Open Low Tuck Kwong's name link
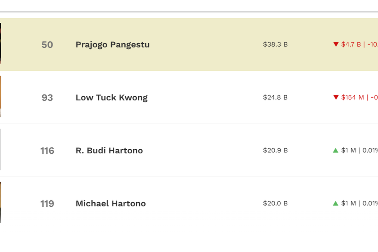Image resolution: width=378 pixels, height=252 pixels. [x=112, y=98]
